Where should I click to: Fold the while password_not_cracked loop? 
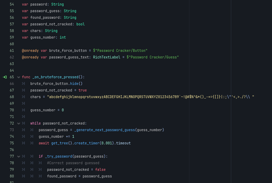click(x=18, y=124)
